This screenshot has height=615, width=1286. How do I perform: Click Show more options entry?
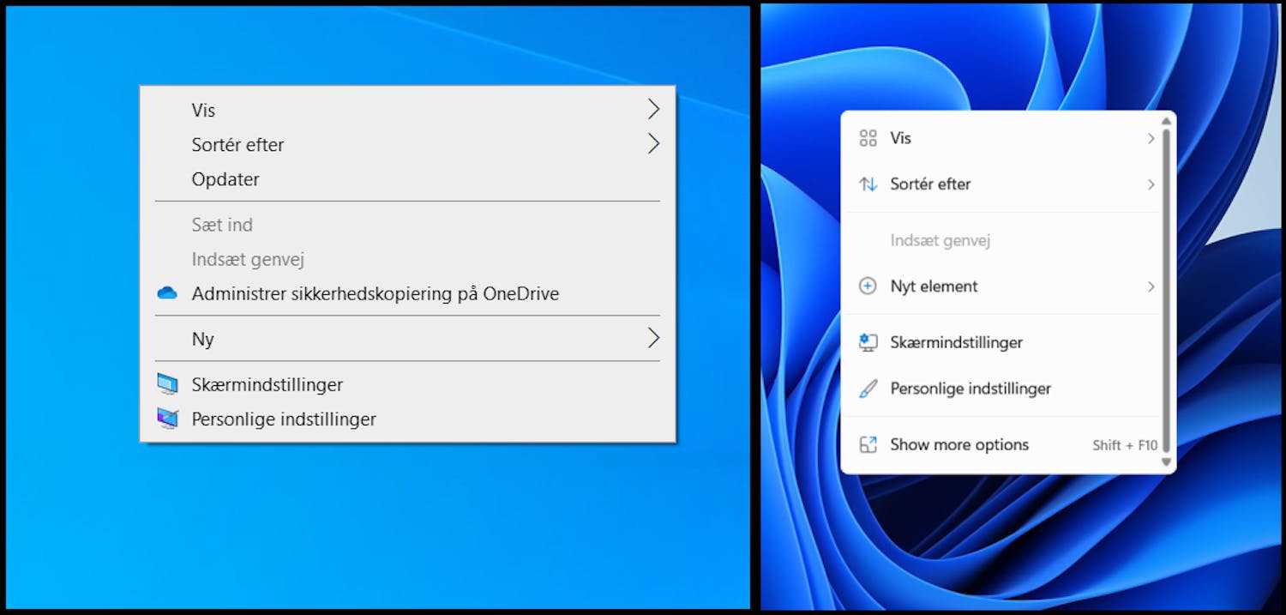click(x=958, y=444)
